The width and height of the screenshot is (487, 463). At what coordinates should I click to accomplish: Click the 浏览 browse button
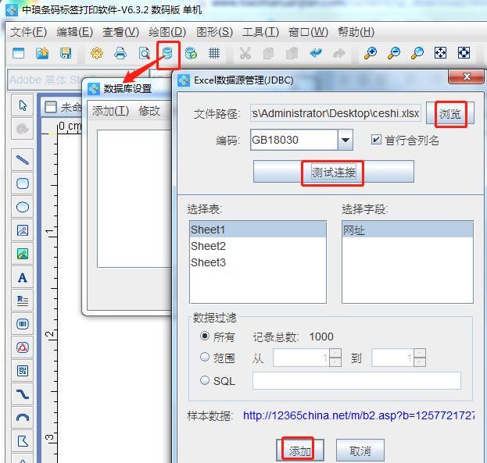click(x=450, y=114)
